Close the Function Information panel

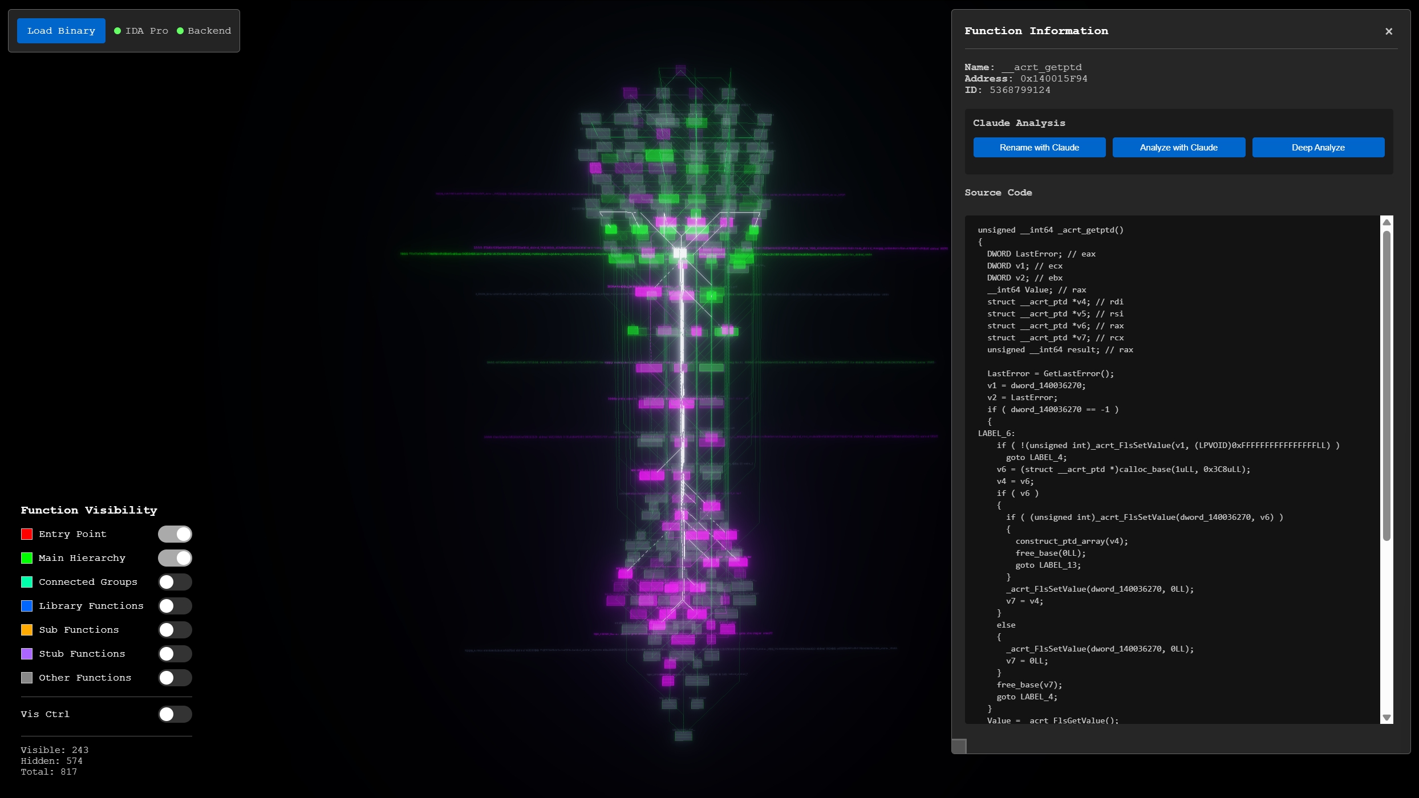(1388, 31)
